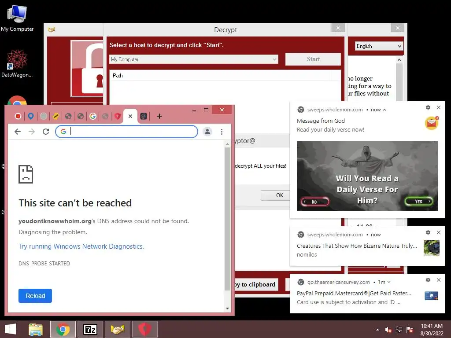
Task: Click the envelope icon in notification
Action: (x=432, y=123)
